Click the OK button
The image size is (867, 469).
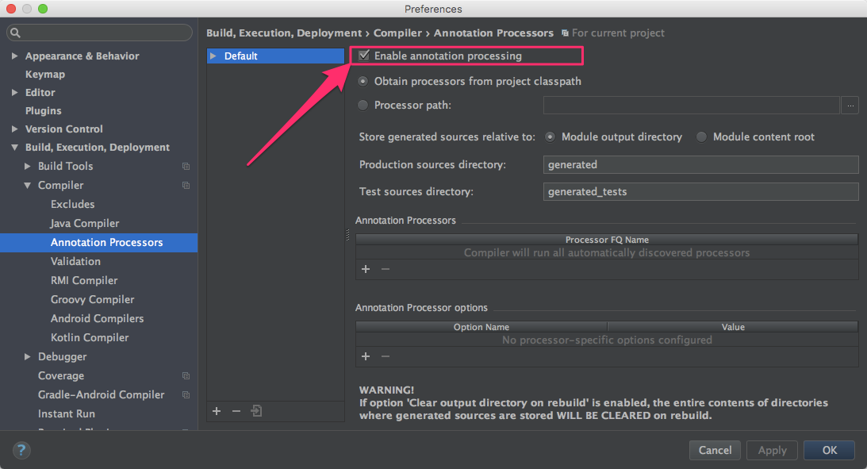pos(828,450)
